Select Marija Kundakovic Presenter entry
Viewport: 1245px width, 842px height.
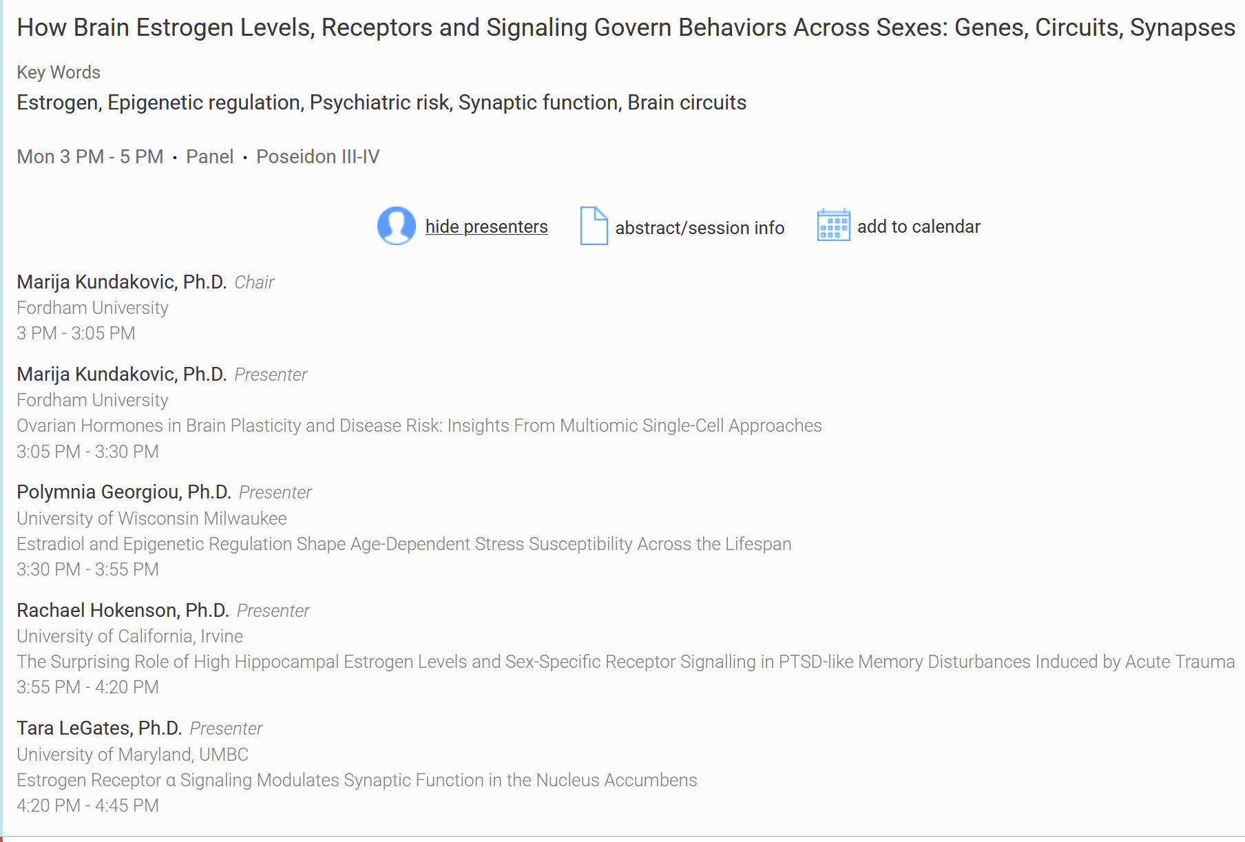121,375
